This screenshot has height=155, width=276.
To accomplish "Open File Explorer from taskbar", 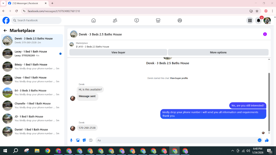I will 37,151.
